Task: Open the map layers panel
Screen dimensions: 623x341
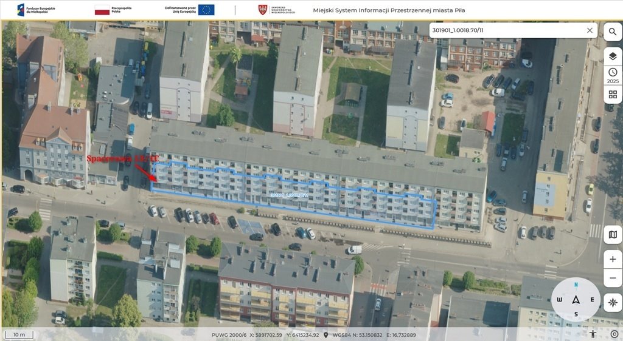Action: click(x=613, y=56)
